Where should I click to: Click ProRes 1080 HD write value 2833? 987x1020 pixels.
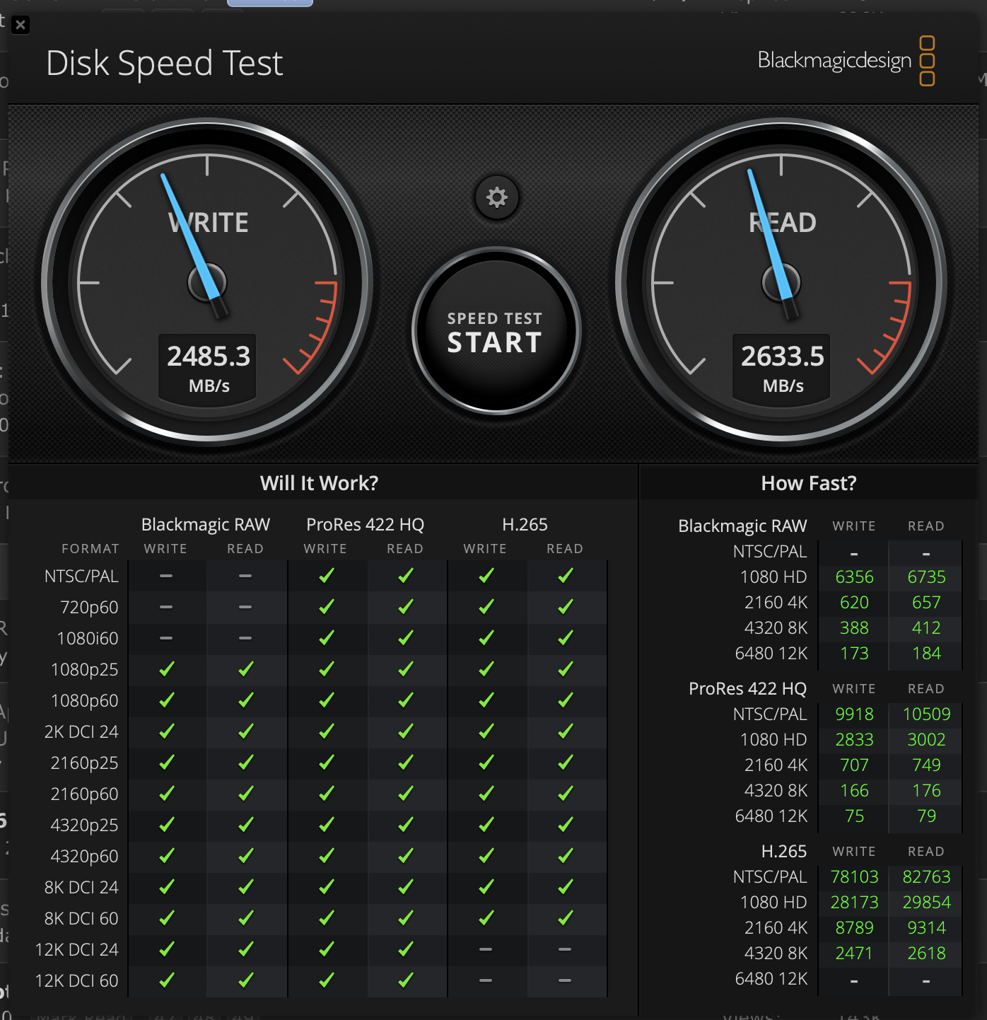(x=855, y=740)
